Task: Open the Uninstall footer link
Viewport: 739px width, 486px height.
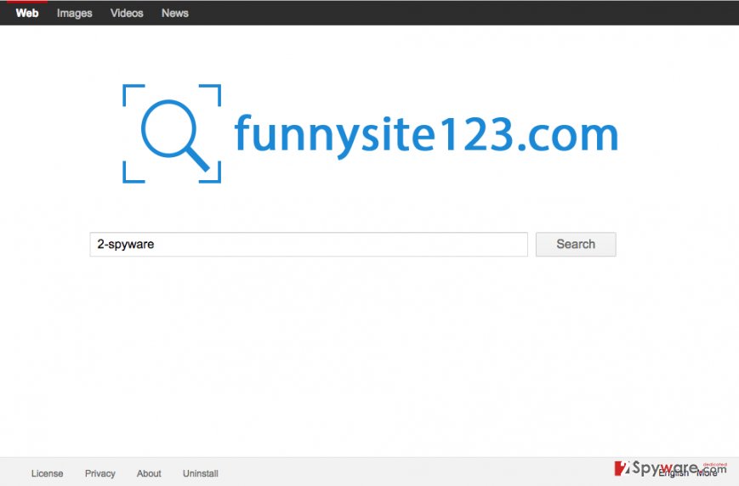Action: coord(201,473)
